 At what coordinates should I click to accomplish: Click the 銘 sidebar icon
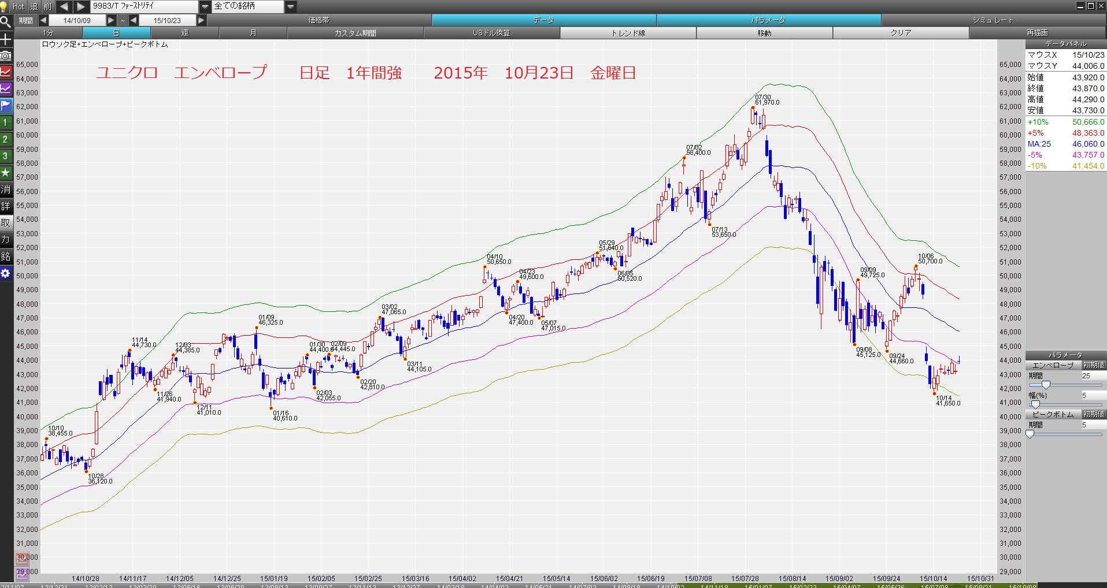click(6, 256)
